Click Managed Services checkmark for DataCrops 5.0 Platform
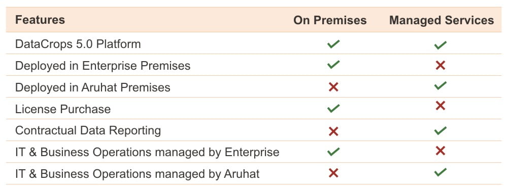Screen dimensions: 507x192 pyautogui.click(x=441, y=45)
